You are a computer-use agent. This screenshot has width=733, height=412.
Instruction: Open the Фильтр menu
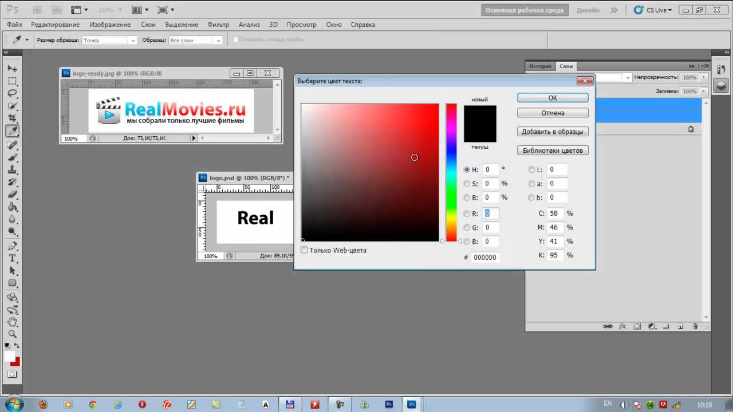tap(218, 25)
